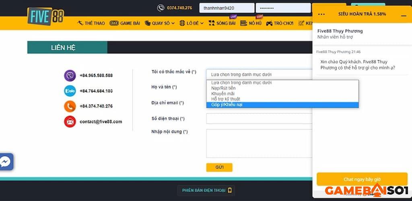Open the Facebook Messenger chat icon
The image size is (412, 201).
[x=6, y=162]
